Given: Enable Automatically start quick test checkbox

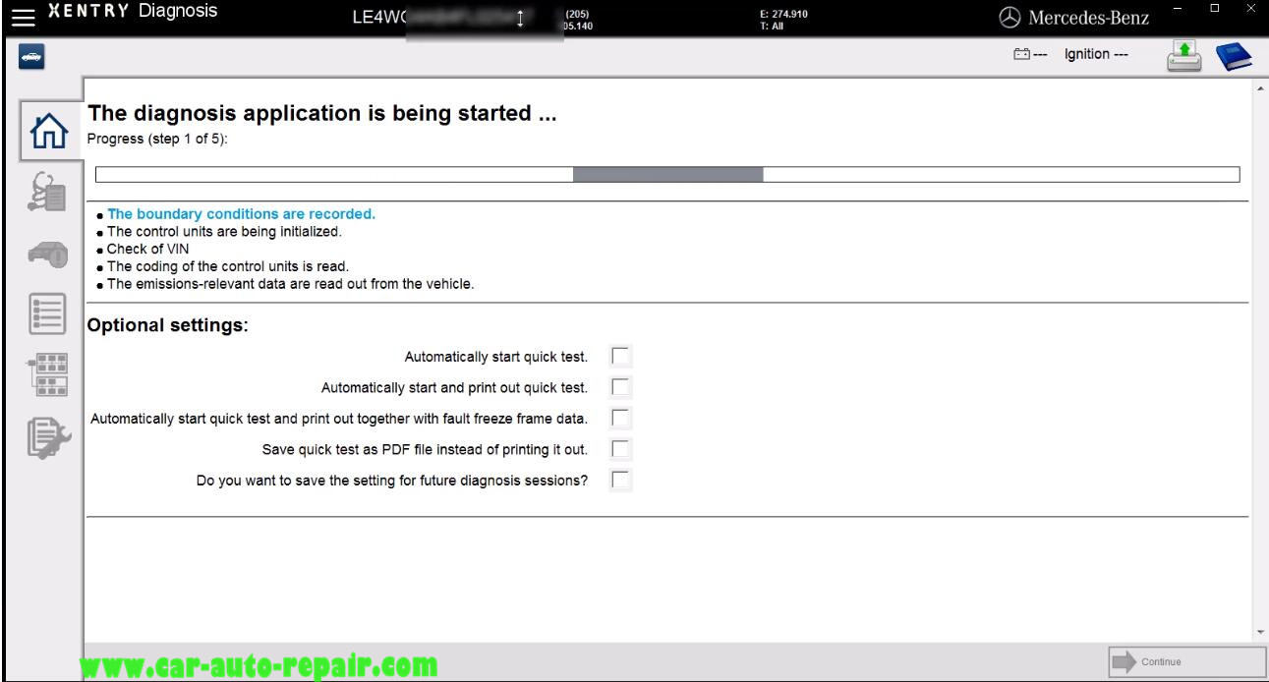Looking at the screenshot, I should (620, 356).
